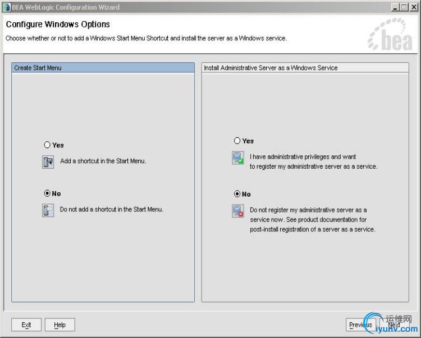Minimize the Configuration Wizard window
The height and width of the screenshot is (338, 421).
tap(395, 7)
